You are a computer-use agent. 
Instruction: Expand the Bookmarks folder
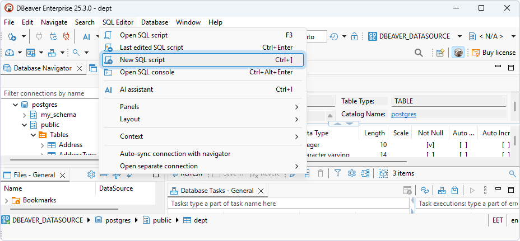6,200
